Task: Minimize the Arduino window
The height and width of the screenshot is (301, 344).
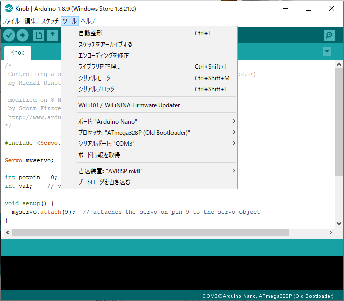Action: pos(286,8)
